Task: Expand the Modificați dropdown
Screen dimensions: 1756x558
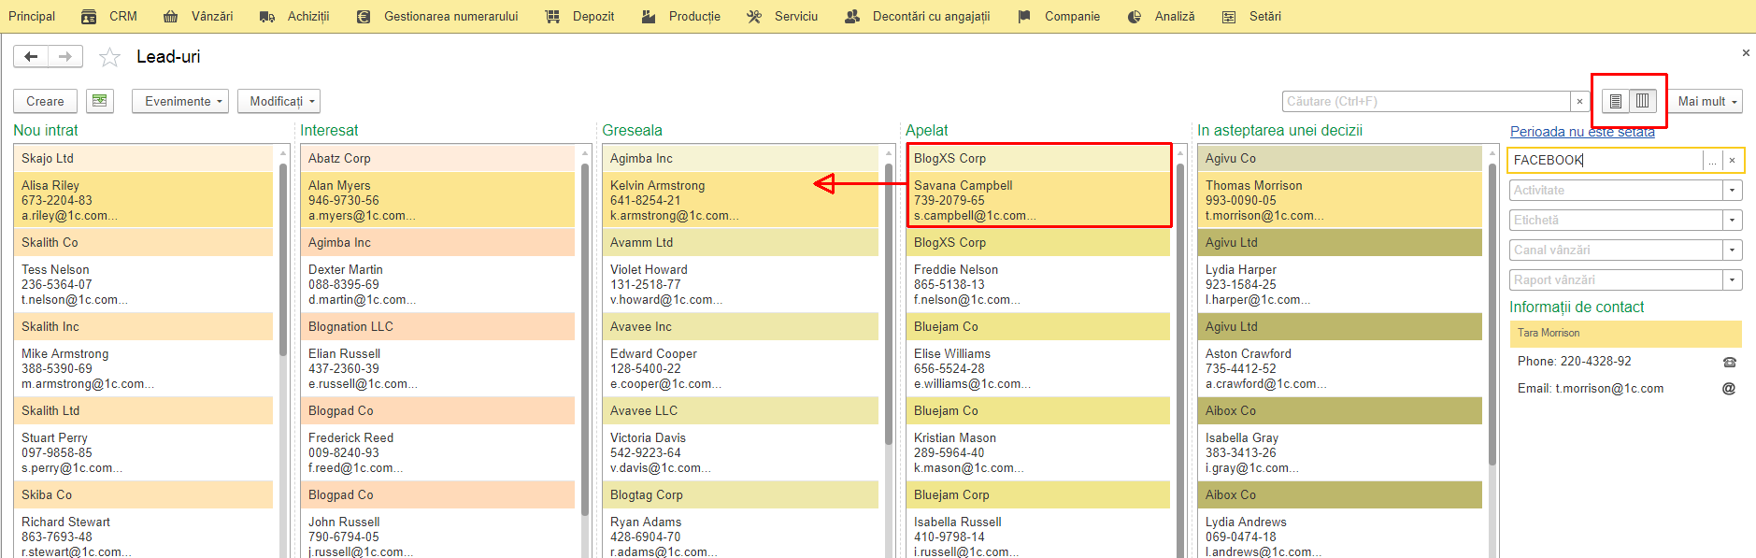Action: [x=279, y=101]
